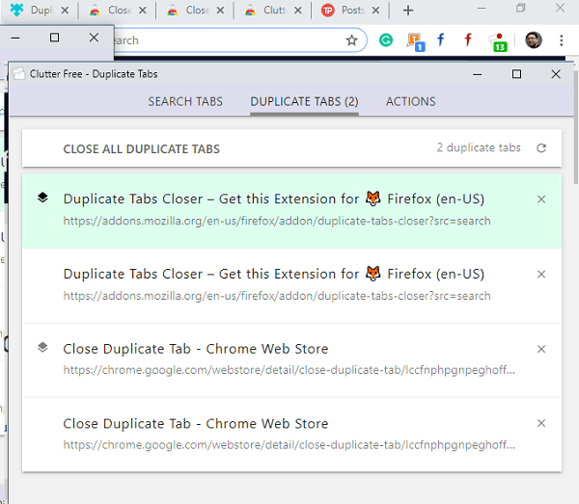579x504 pixels.
Task: Switch to the 'Posts' browser tab
Action: tap(350, 10)
